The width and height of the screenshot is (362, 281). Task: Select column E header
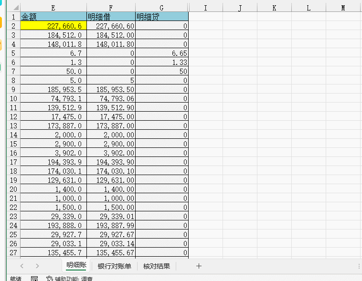point(53,8)
